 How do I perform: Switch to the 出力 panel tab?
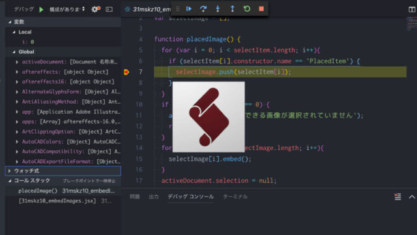click(154, 196)
